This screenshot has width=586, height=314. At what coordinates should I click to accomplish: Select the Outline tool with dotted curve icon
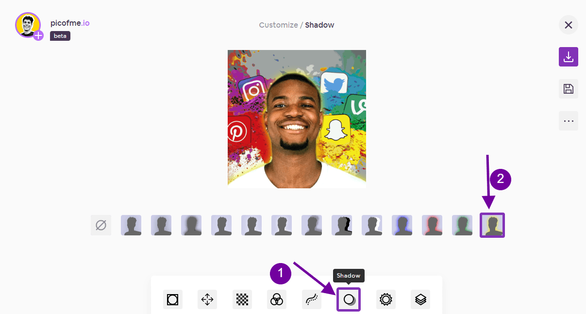pyautogui.click(x=311, y=299)
